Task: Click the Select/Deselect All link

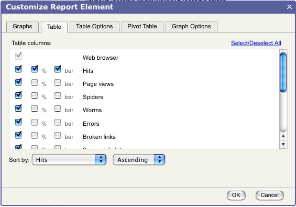Action: [x=256, y=43]
